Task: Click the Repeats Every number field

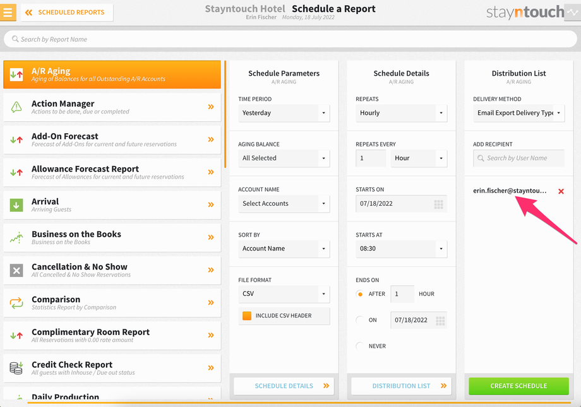Action: pos(371,158)
